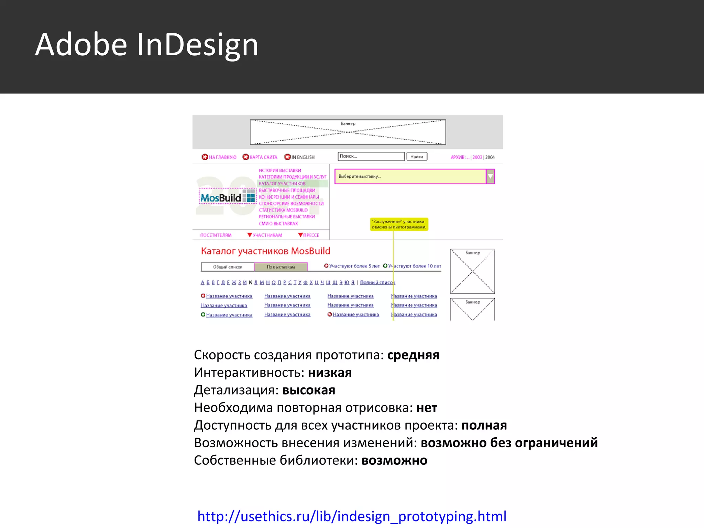Open archive year 2004
Screen dimensions: 704x528
[490, 157]
